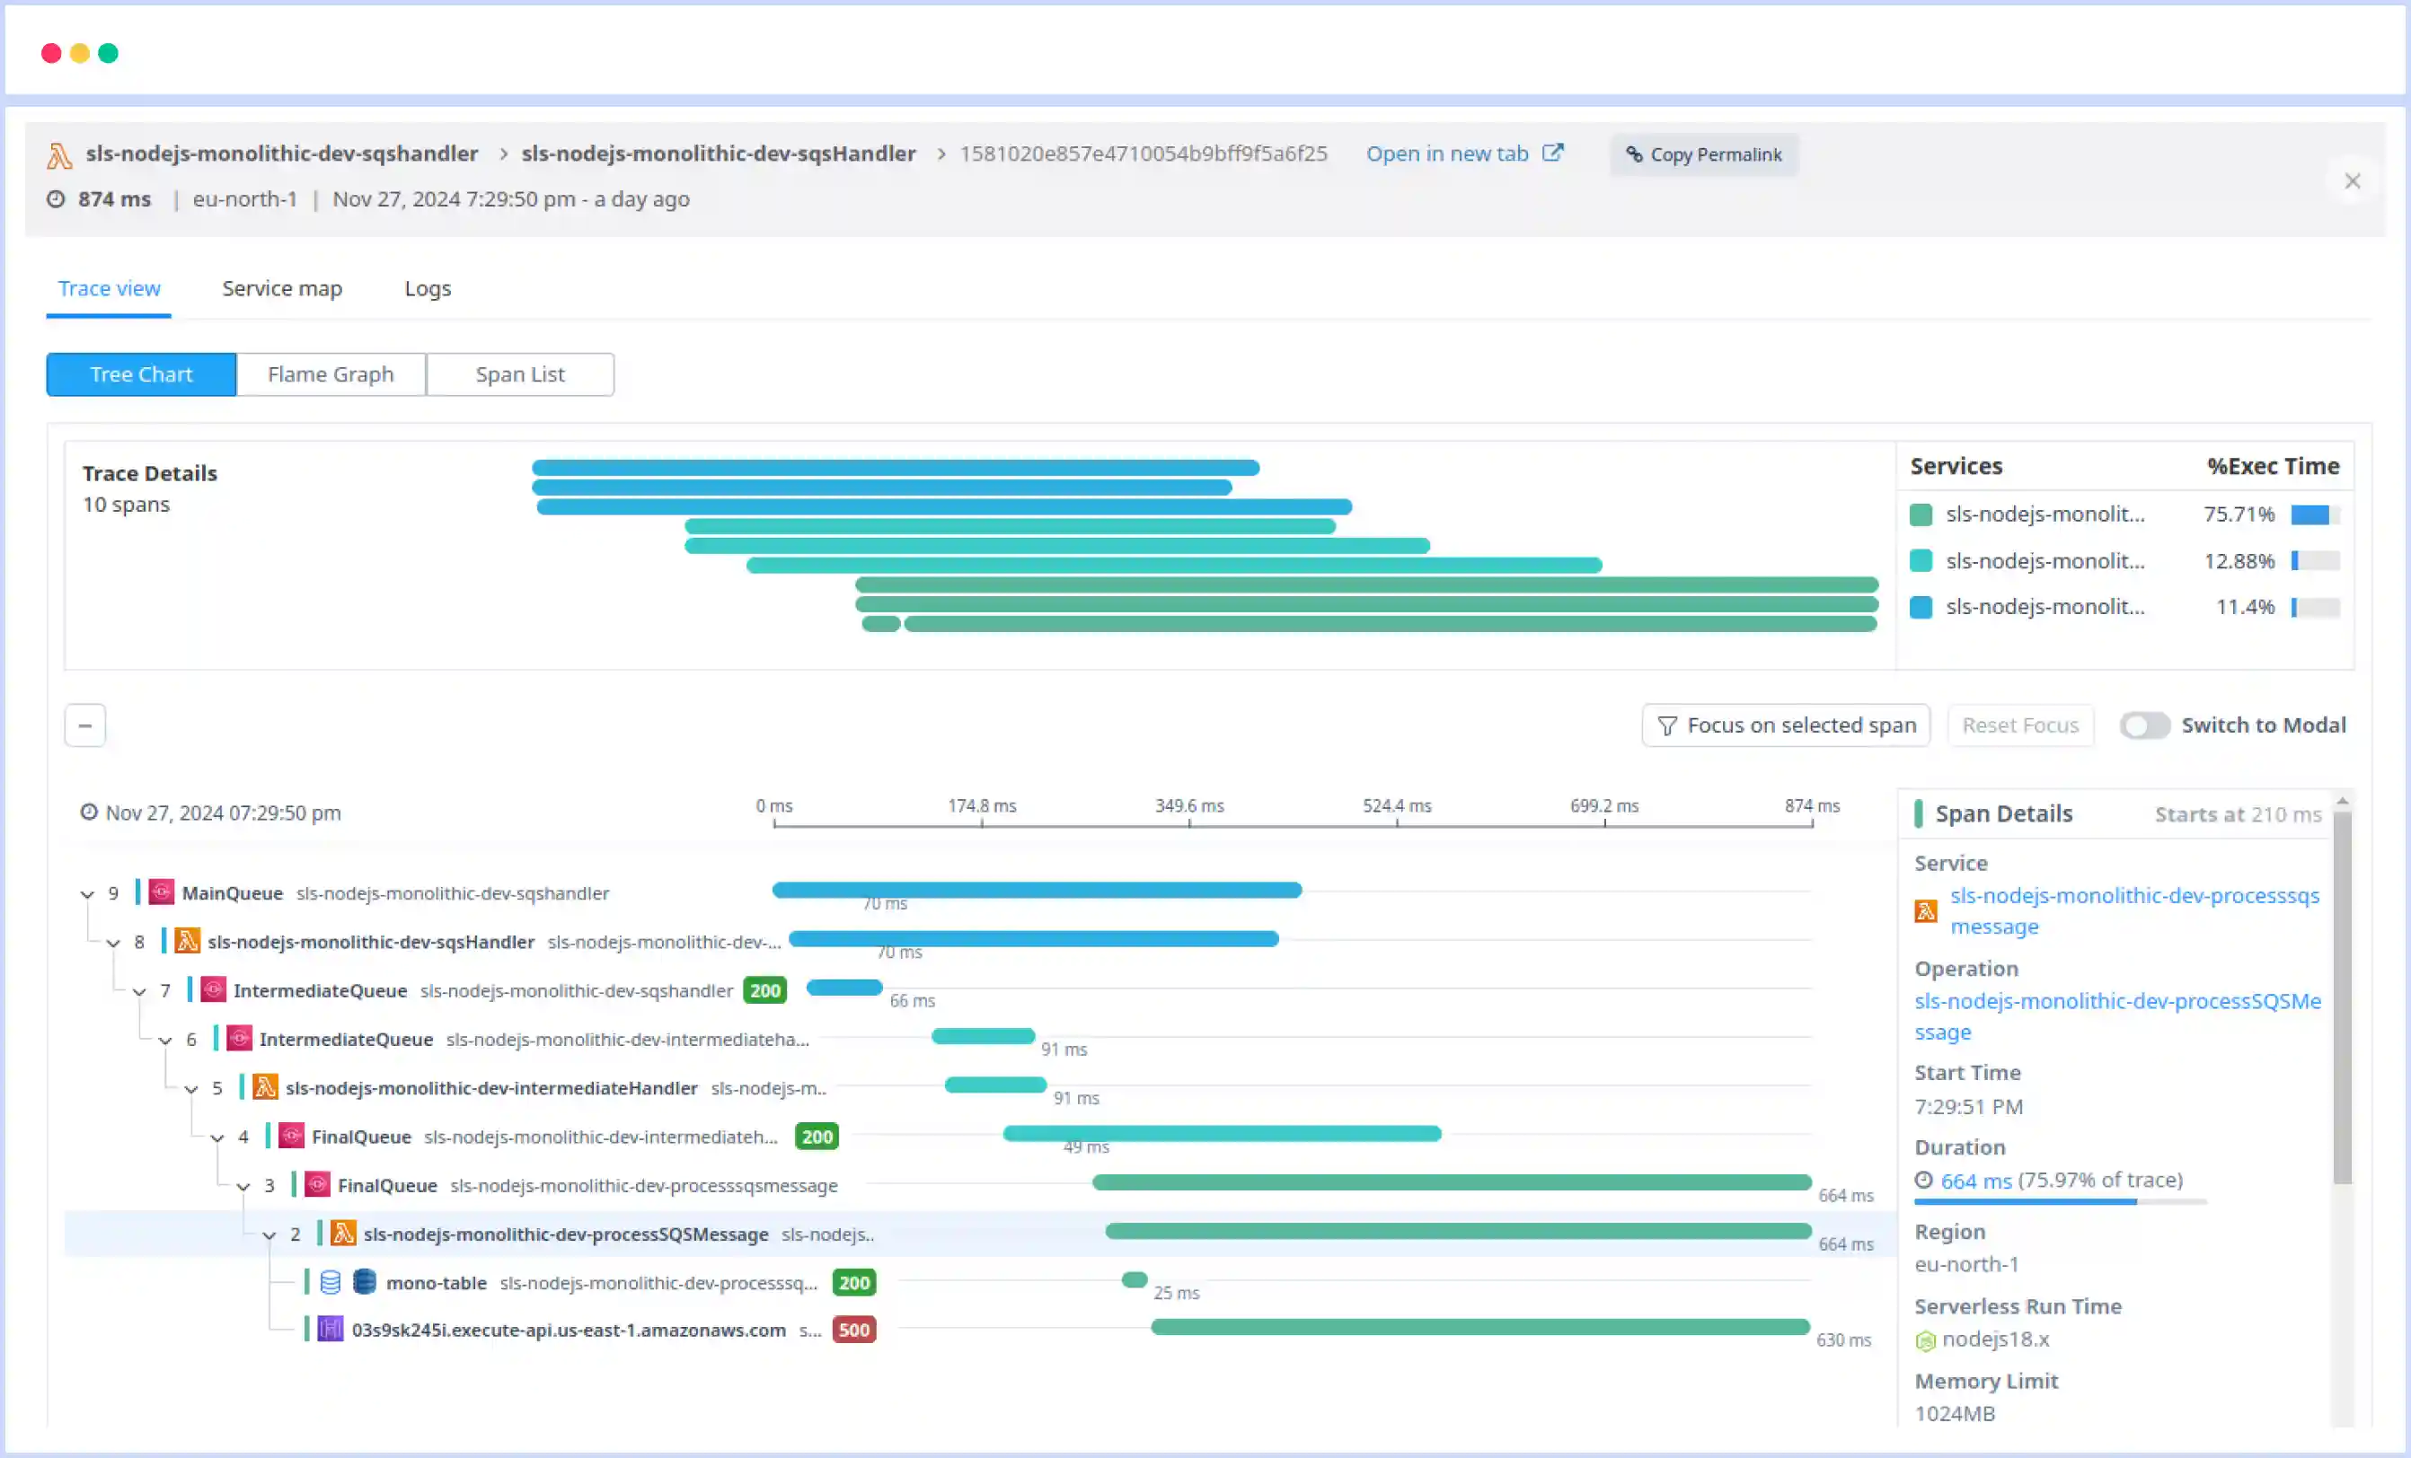
Task: Click the SQS icon on the MainQueue row
Action: click(162, 891)
